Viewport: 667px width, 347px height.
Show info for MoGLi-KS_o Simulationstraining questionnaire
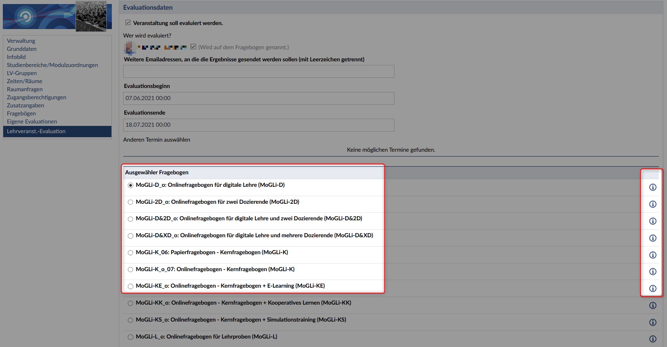[652, 322]
